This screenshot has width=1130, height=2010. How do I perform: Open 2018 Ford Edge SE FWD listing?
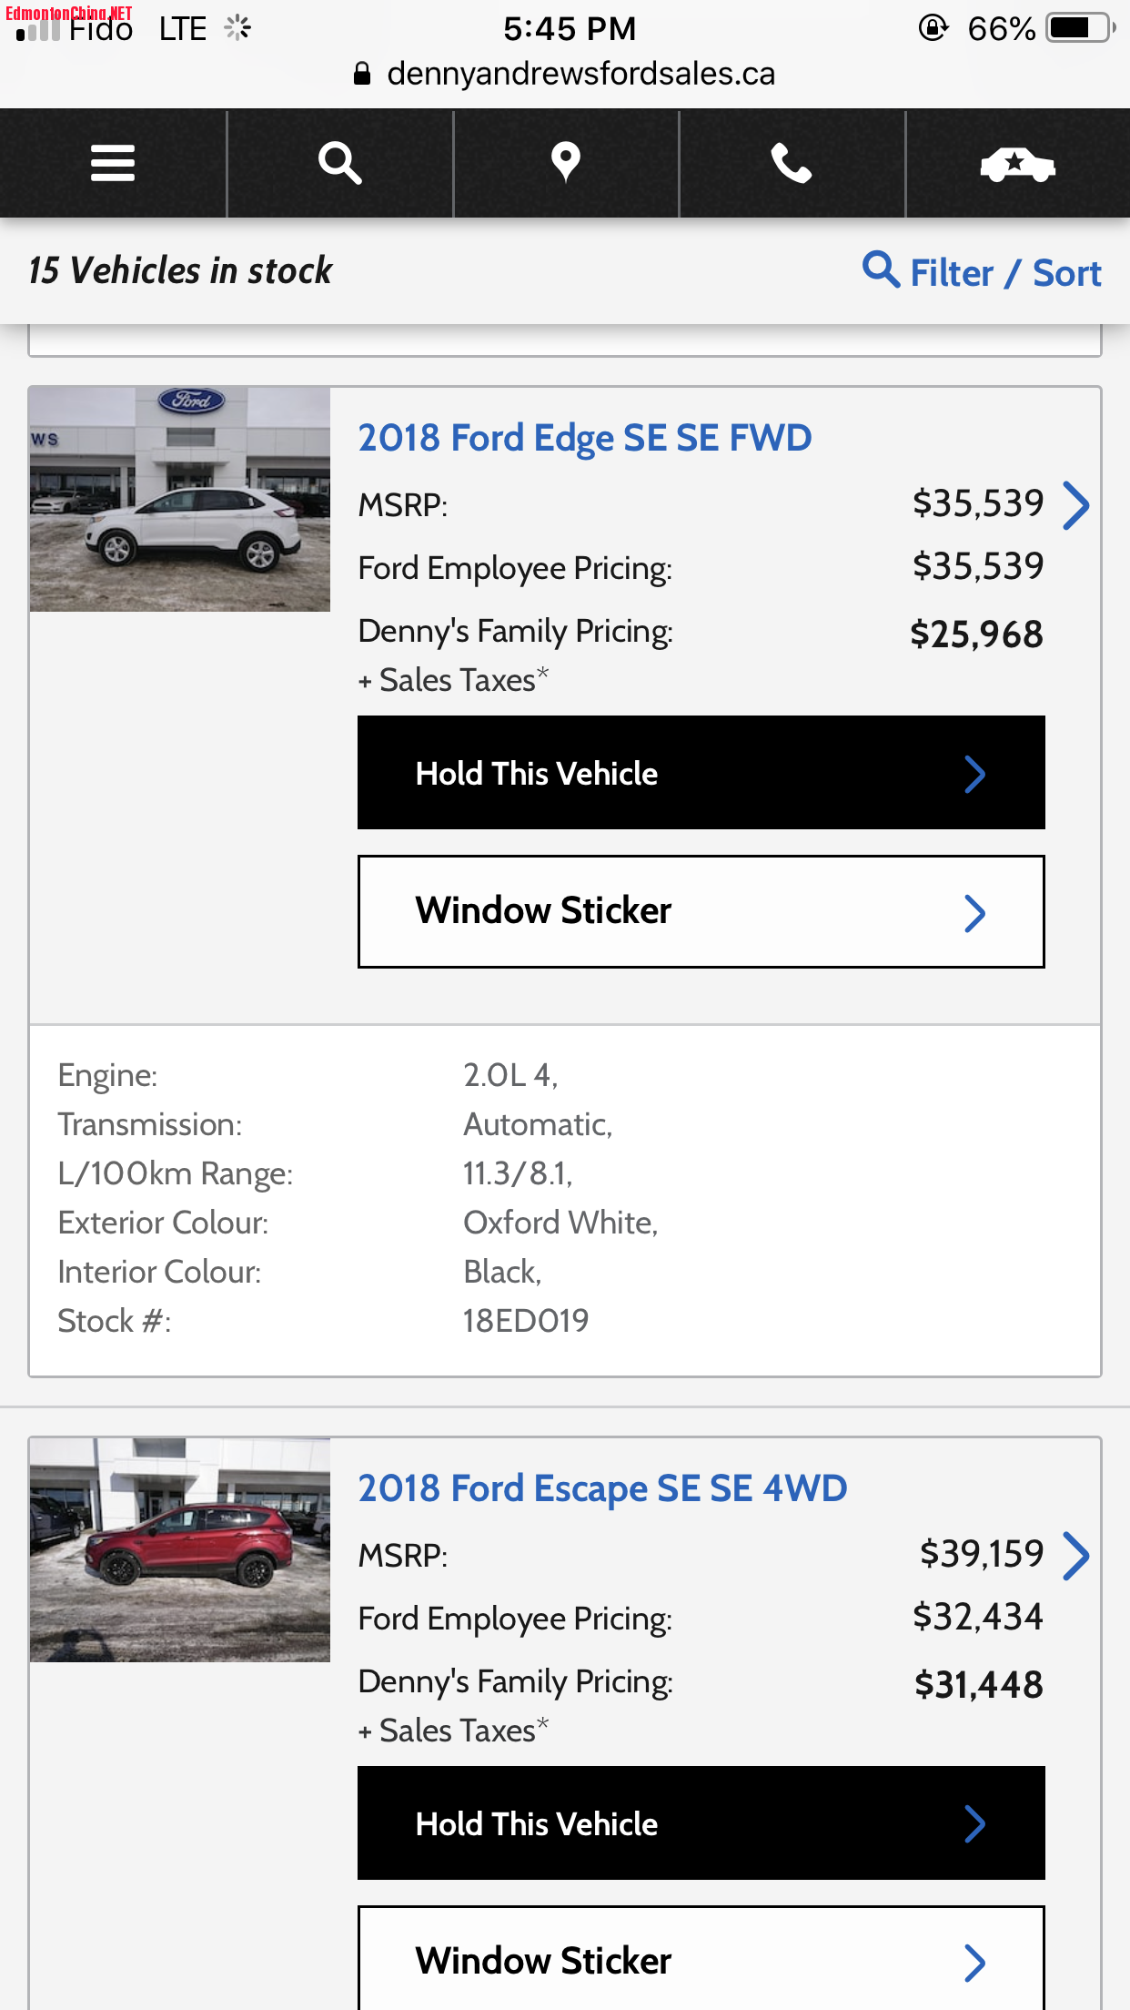pyautogui.click(x=584, y=438)
